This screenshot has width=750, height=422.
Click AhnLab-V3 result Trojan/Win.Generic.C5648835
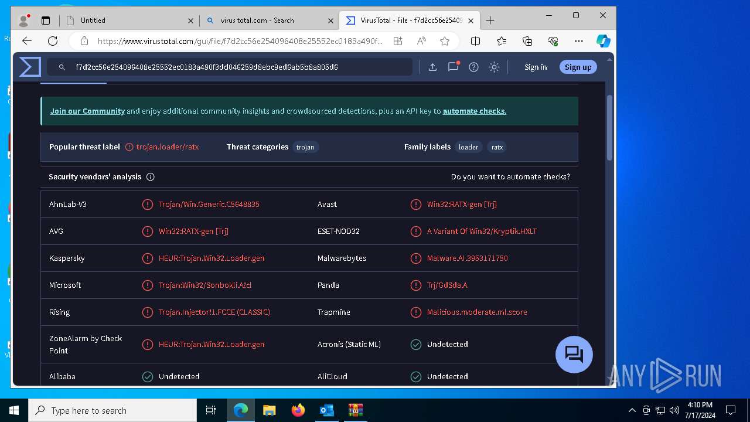(209, 205)
